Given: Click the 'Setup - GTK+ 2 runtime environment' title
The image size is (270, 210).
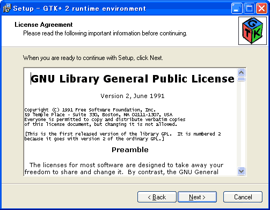Looking at the screenshot, I should [79, 9].
